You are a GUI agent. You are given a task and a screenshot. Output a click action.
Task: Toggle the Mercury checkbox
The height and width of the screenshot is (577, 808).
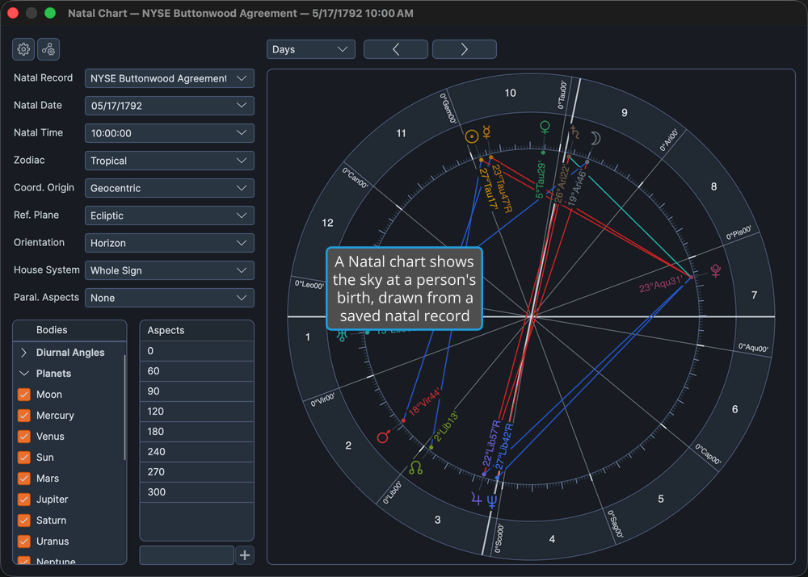pos(23,416)
